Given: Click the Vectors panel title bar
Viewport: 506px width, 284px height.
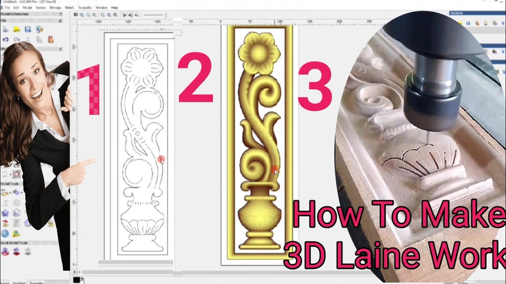Looking at the screenshot, I should (477, 13).
